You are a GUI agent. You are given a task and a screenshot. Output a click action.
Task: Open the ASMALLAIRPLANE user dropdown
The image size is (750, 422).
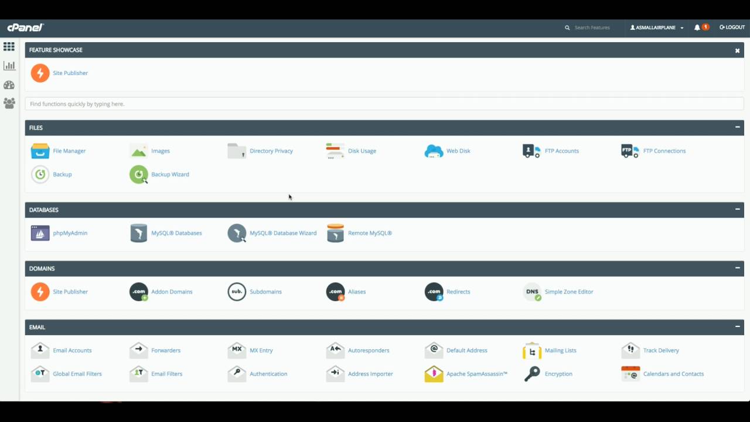[x=657, y=28]
